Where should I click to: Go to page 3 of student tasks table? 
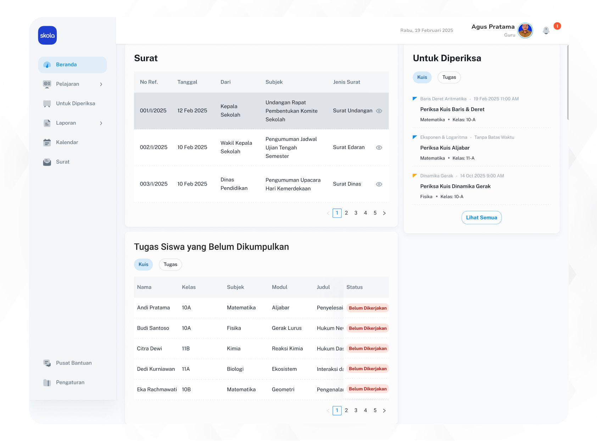click(x=356, y=411)
